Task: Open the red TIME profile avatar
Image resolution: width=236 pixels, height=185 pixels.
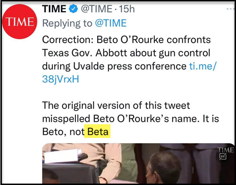Action: click(20, 22)
